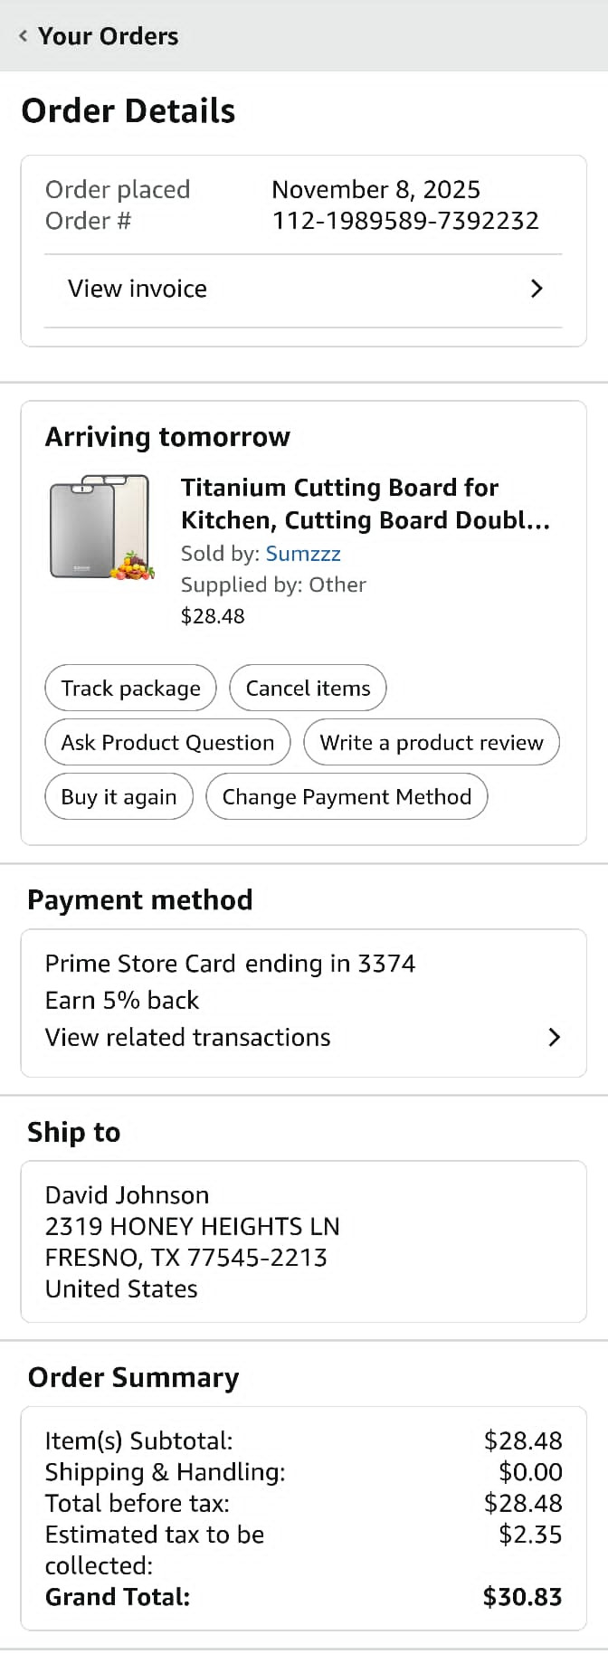The width and height of the screenshot is (608, 1654).
Task: Open the View invoice chevron arrow
Action: coord(537,289)
